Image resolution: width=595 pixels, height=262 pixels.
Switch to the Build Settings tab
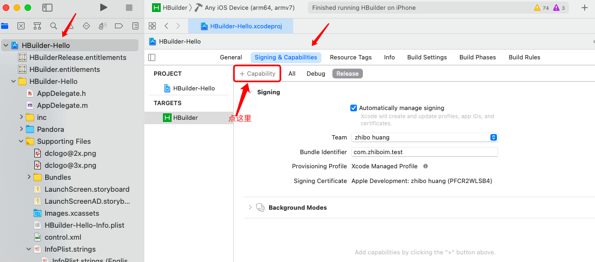pyautogui.click(x=427, y=57)
